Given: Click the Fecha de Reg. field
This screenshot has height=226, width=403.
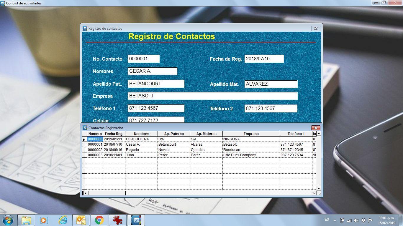Looking at the screenshot, I should pos(264,59).
